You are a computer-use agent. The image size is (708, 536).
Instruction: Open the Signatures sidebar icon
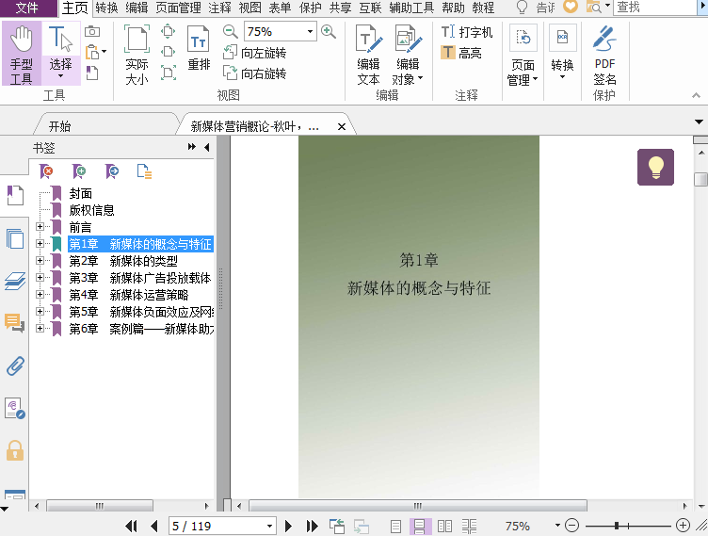click(15, 408)
